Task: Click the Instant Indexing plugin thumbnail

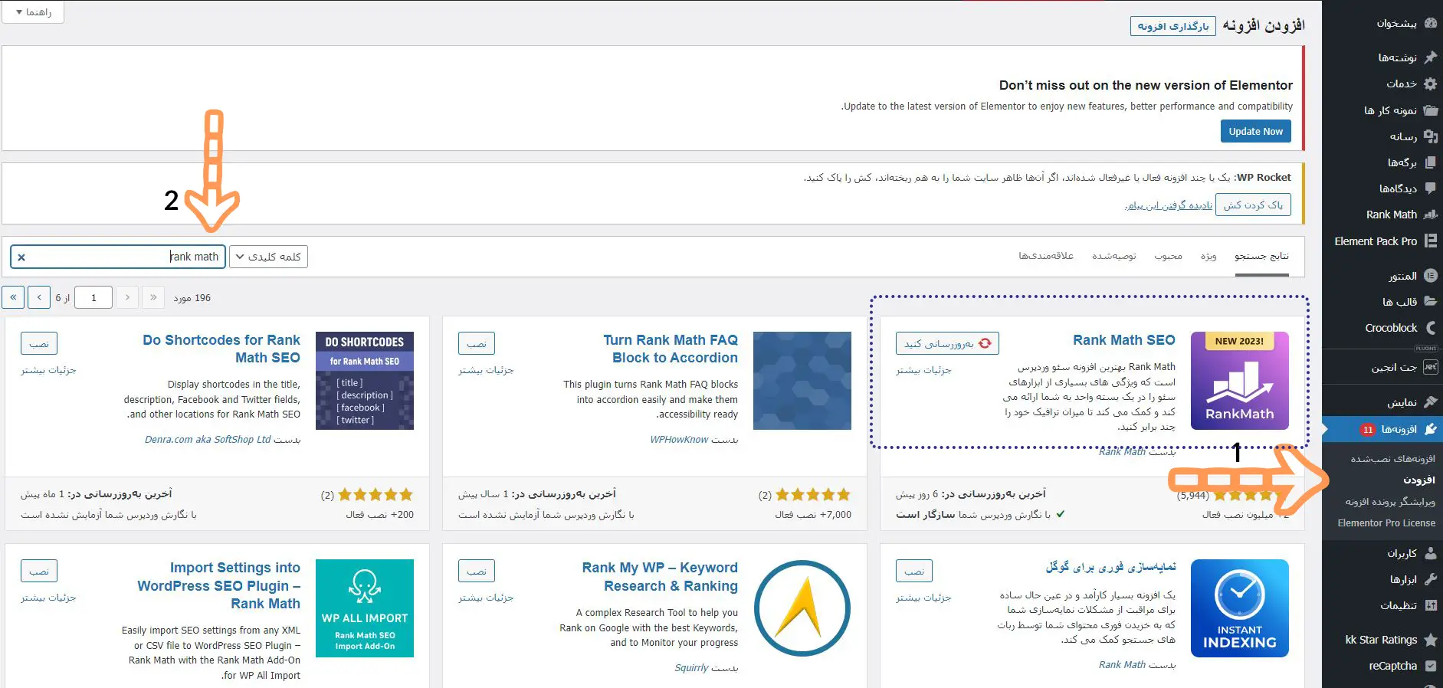Action: click(1239, 608)
